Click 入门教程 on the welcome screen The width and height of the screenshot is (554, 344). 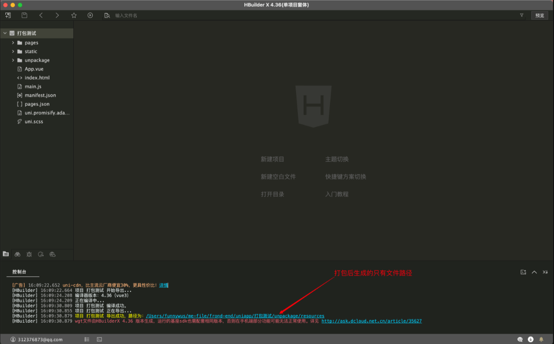337,194
